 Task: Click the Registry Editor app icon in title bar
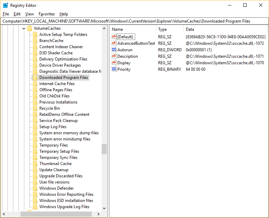coord(5,5)
